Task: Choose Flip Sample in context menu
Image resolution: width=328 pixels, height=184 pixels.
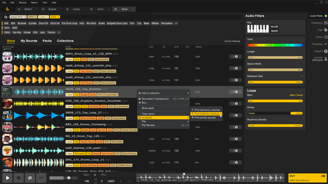Action: (163, 125)
